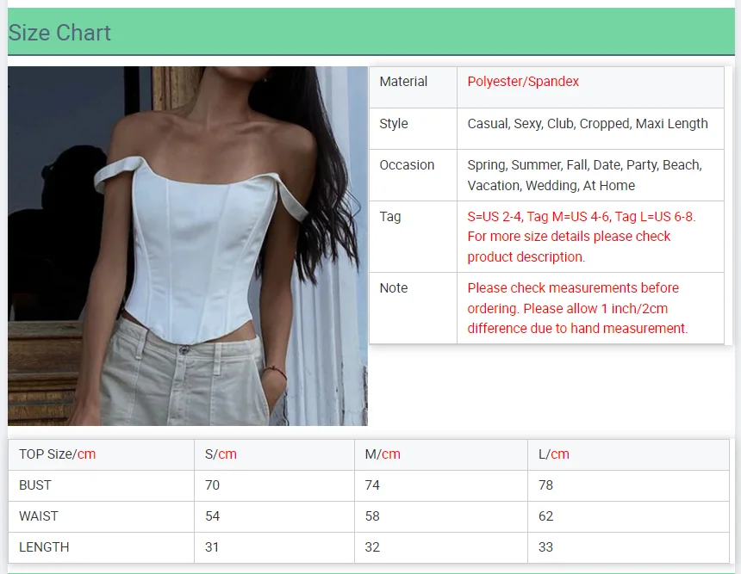This screenshot has width=741, height=574.
Task: Select the Occasion row label
Action: click(407, 165)
